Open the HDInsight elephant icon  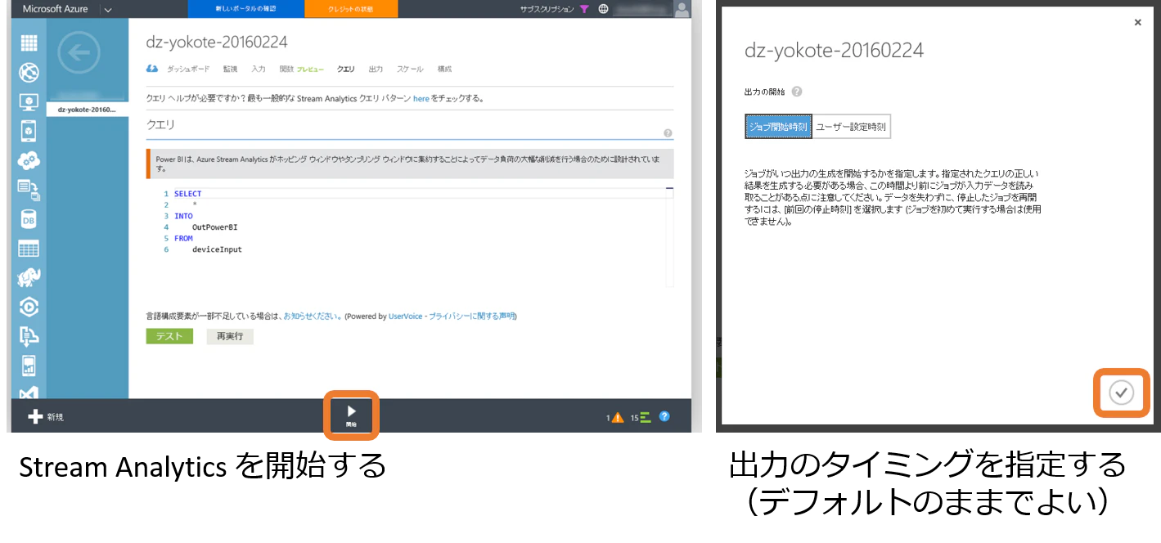[x=29, y=278]
